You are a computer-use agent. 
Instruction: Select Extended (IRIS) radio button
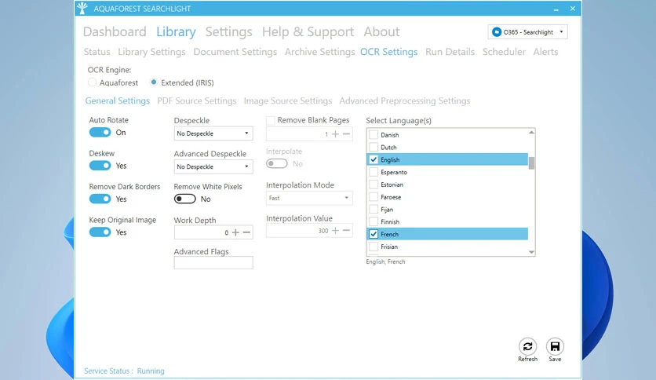click(154, 82)
